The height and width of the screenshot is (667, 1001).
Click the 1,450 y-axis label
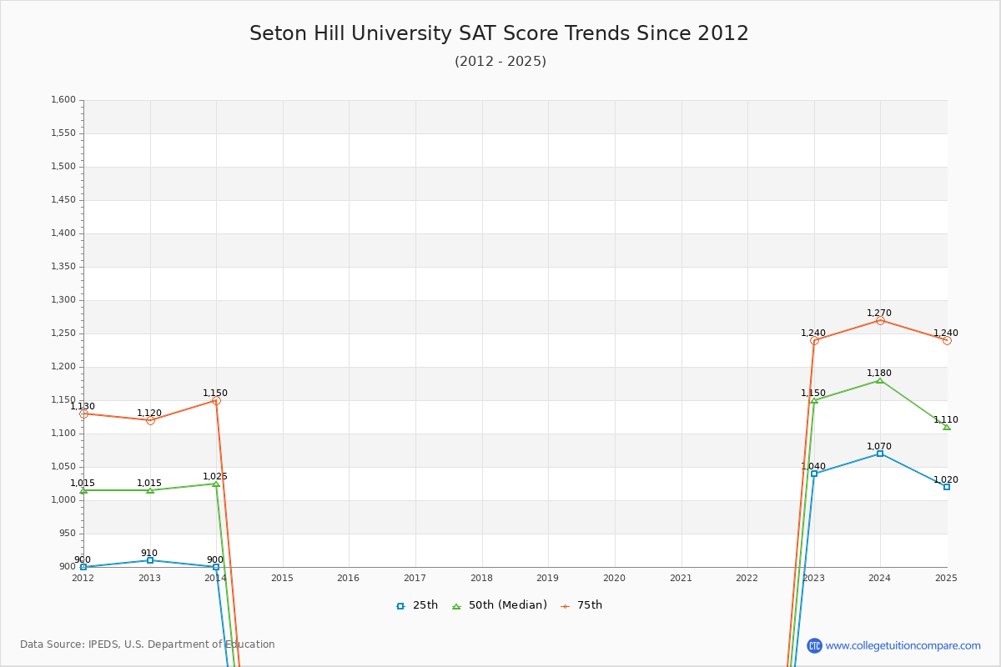[63, 200]
